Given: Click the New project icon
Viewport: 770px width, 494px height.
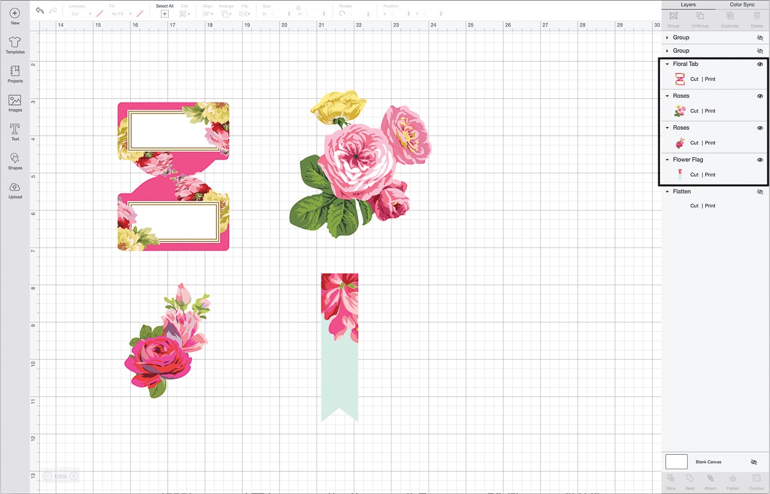Looking at the screenshot, I should tap(15, 13).
